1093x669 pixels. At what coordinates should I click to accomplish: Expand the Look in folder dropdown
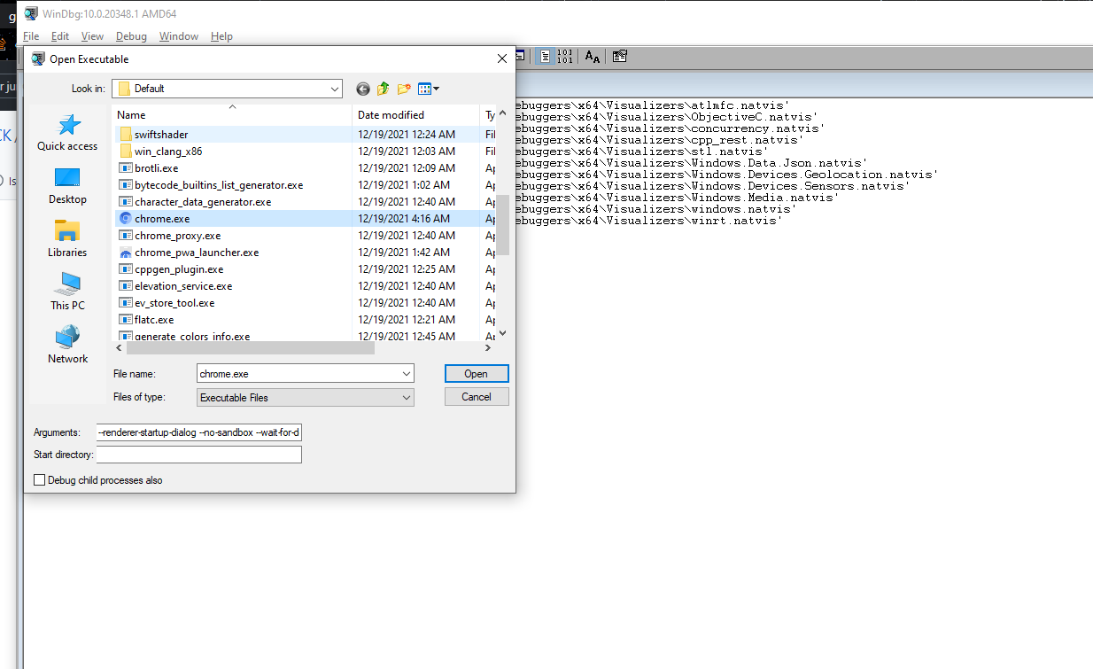click(334, 89)
